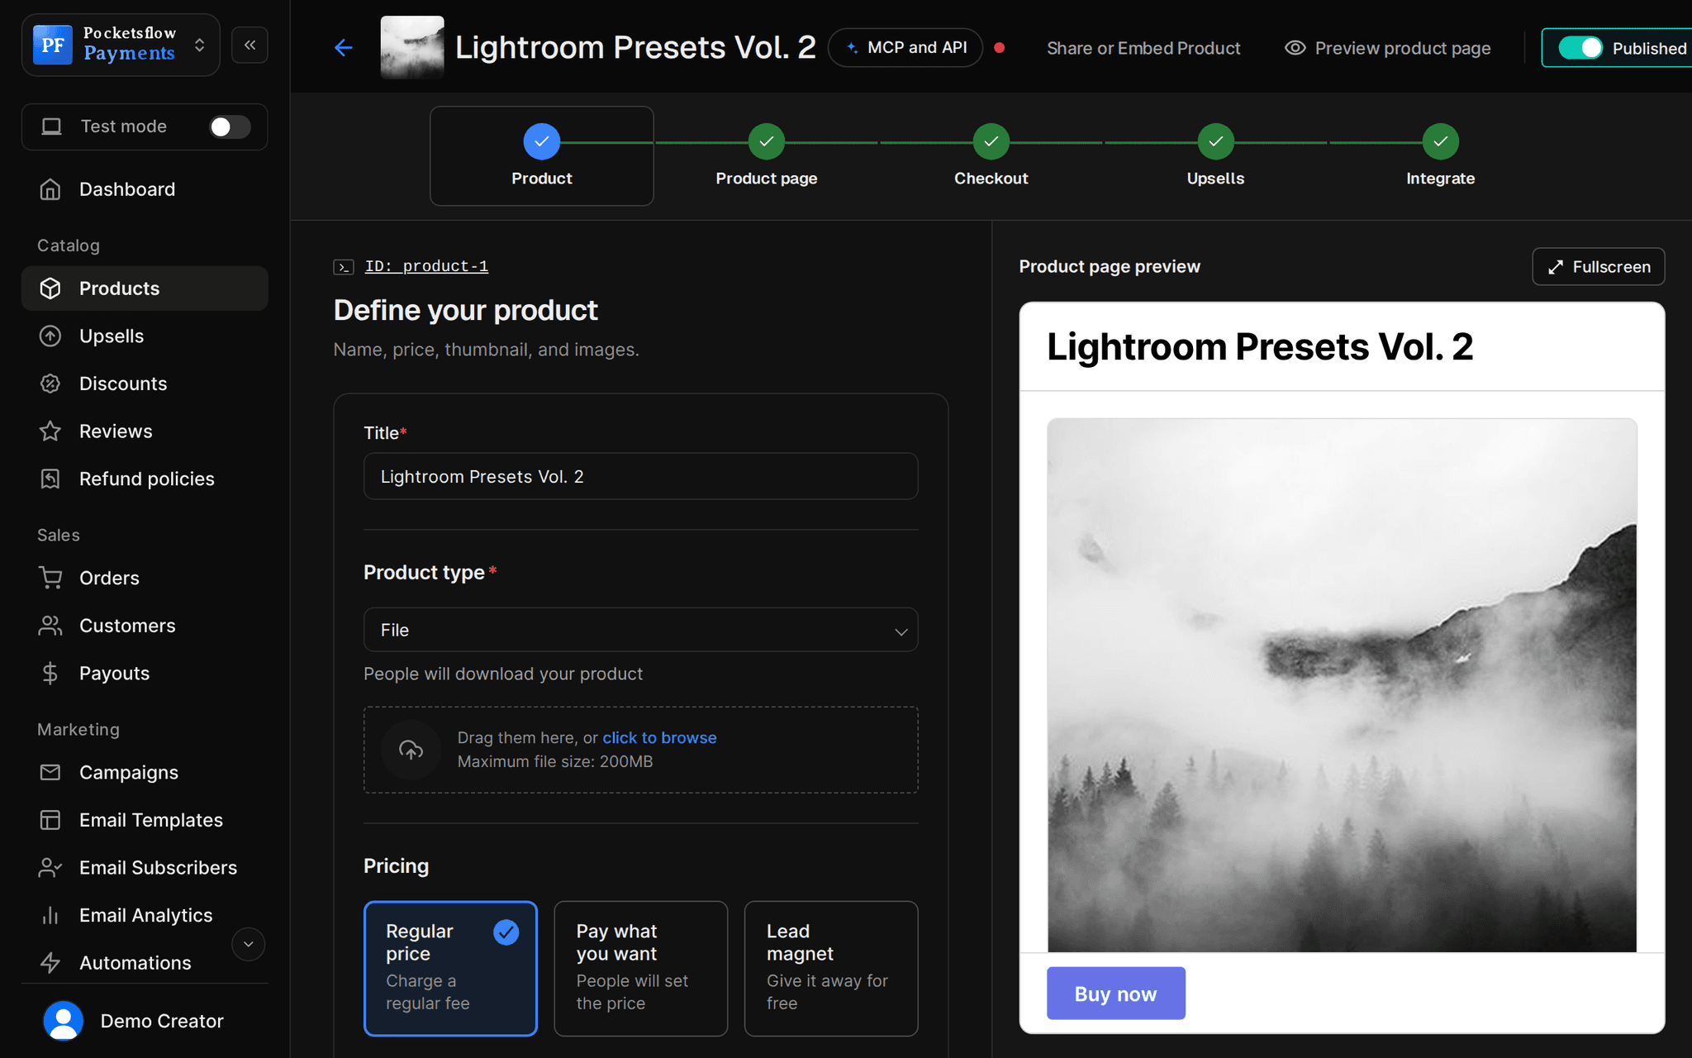Click the Upsells circle-arrow icon in sidebar
Viewport: 1692px width, 1058px height.
50,336
